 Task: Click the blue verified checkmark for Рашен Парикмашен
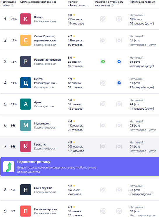(119, 62)
